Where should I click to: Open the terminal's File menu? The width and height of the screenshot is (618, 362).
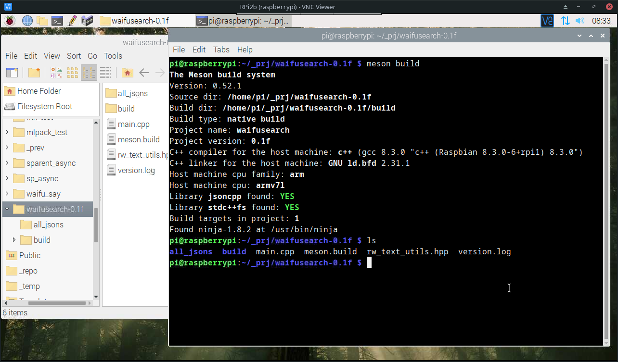[179, 50]
